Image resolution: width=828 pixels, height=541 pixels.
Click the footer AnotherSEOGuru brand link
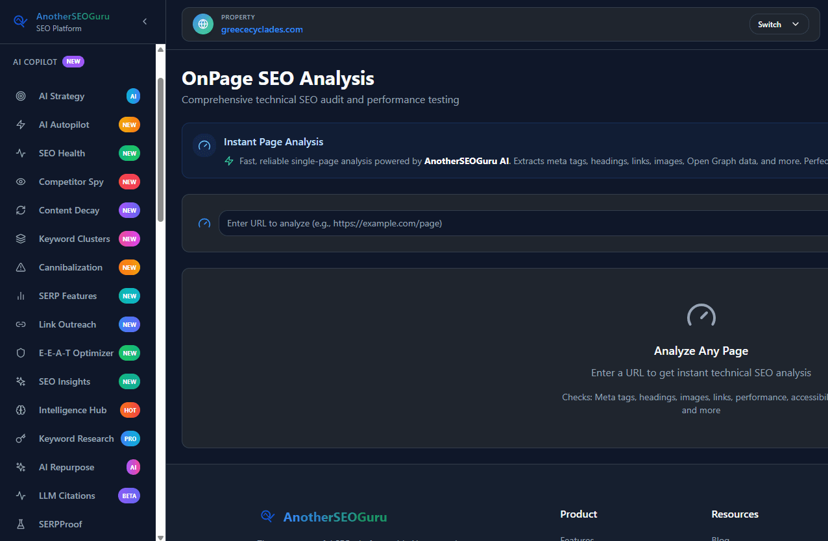(x=335, y=517)
